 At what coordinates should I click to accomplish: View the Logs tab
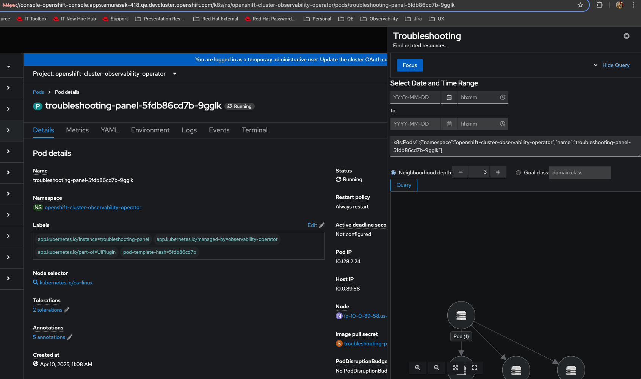(x=189, y=130)
